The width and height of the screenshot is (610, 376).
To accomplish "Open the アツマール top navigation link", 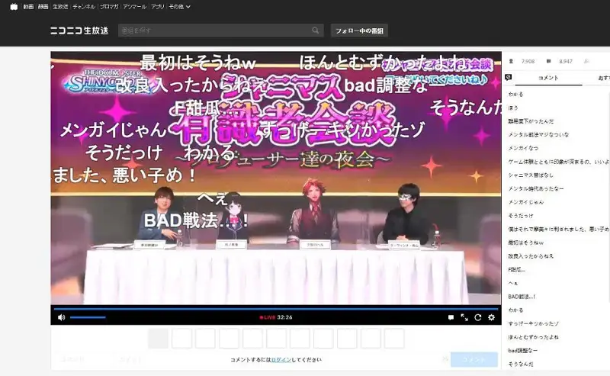I will [135, 7].
